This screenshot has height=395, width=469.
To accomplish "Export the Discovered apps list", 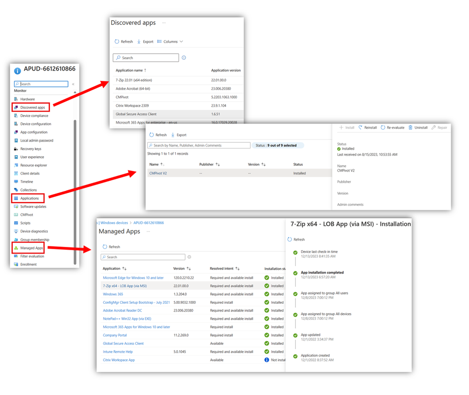I will [145, 42].
